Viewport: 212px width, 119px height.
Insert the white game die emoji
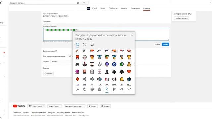coord(99,64)
